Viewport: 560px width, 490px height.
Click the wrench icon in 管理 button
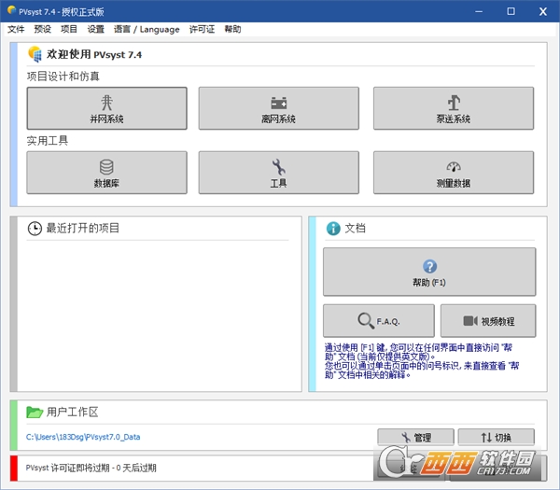coord(406,438)
